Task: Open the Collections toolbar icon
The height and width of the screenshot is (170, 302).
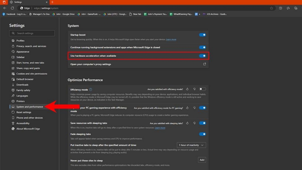Action: click(296, 8)
